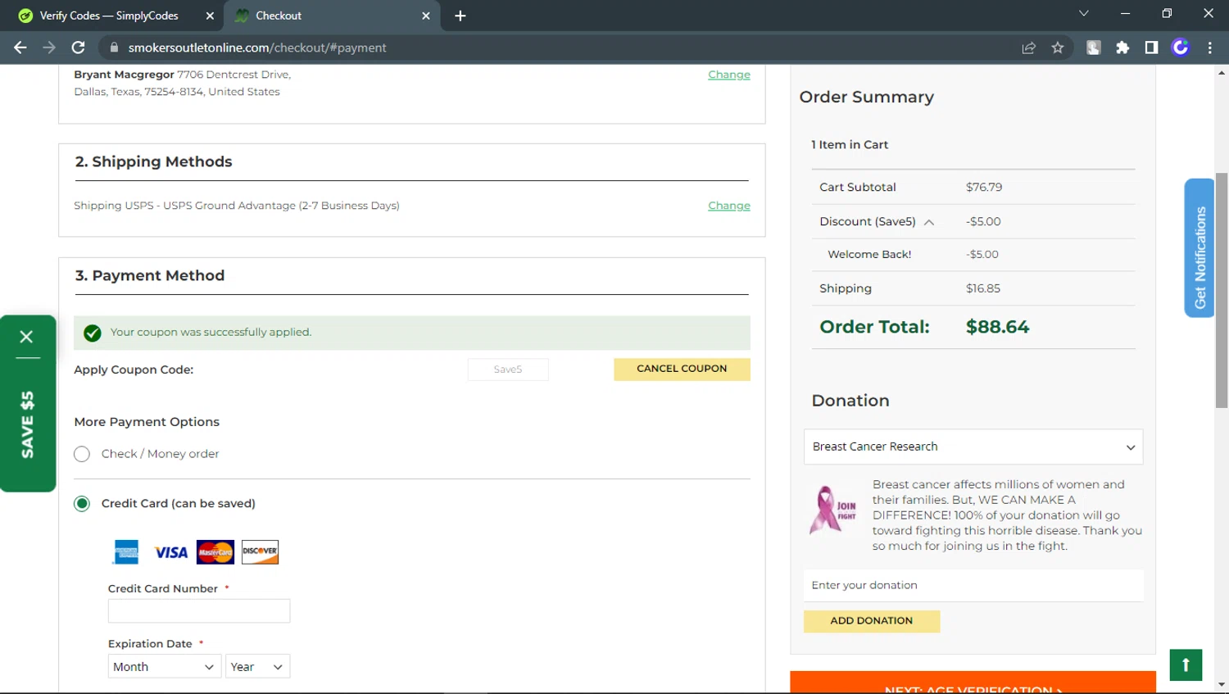The width and height of the screenshot is (1229, 694).
Task: Collapse the Discount (Save5) details
Action: [x=929, y=222]
